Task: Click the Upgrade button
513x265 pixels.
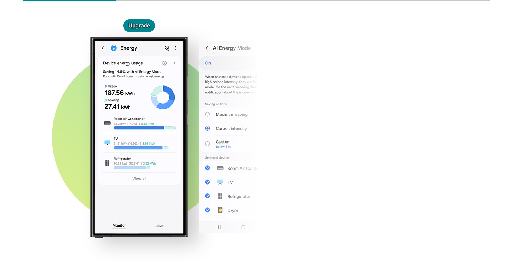Action: click(139, 25)
